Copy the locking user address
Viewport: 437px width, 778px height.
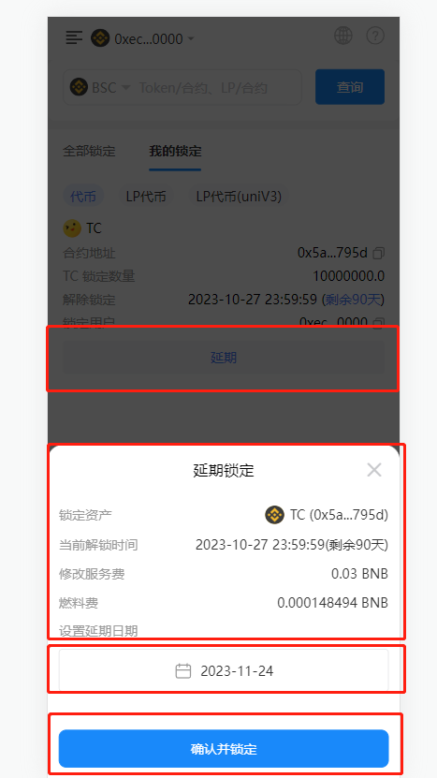[378, 323]
